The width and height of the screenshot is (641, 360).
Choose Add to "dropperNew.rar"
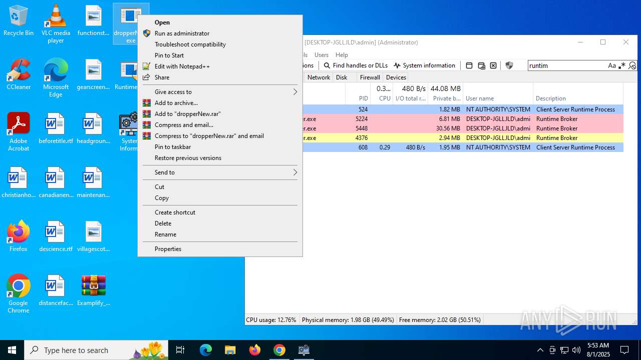(220, 114)
